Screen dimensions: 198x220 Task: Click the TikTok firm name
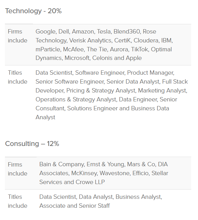[140, 49]
